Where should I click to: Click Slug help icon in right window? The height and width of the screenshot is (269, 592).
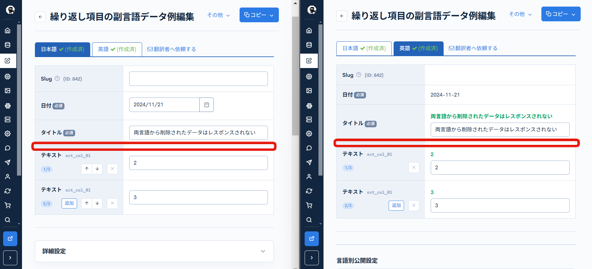point(359,75)
